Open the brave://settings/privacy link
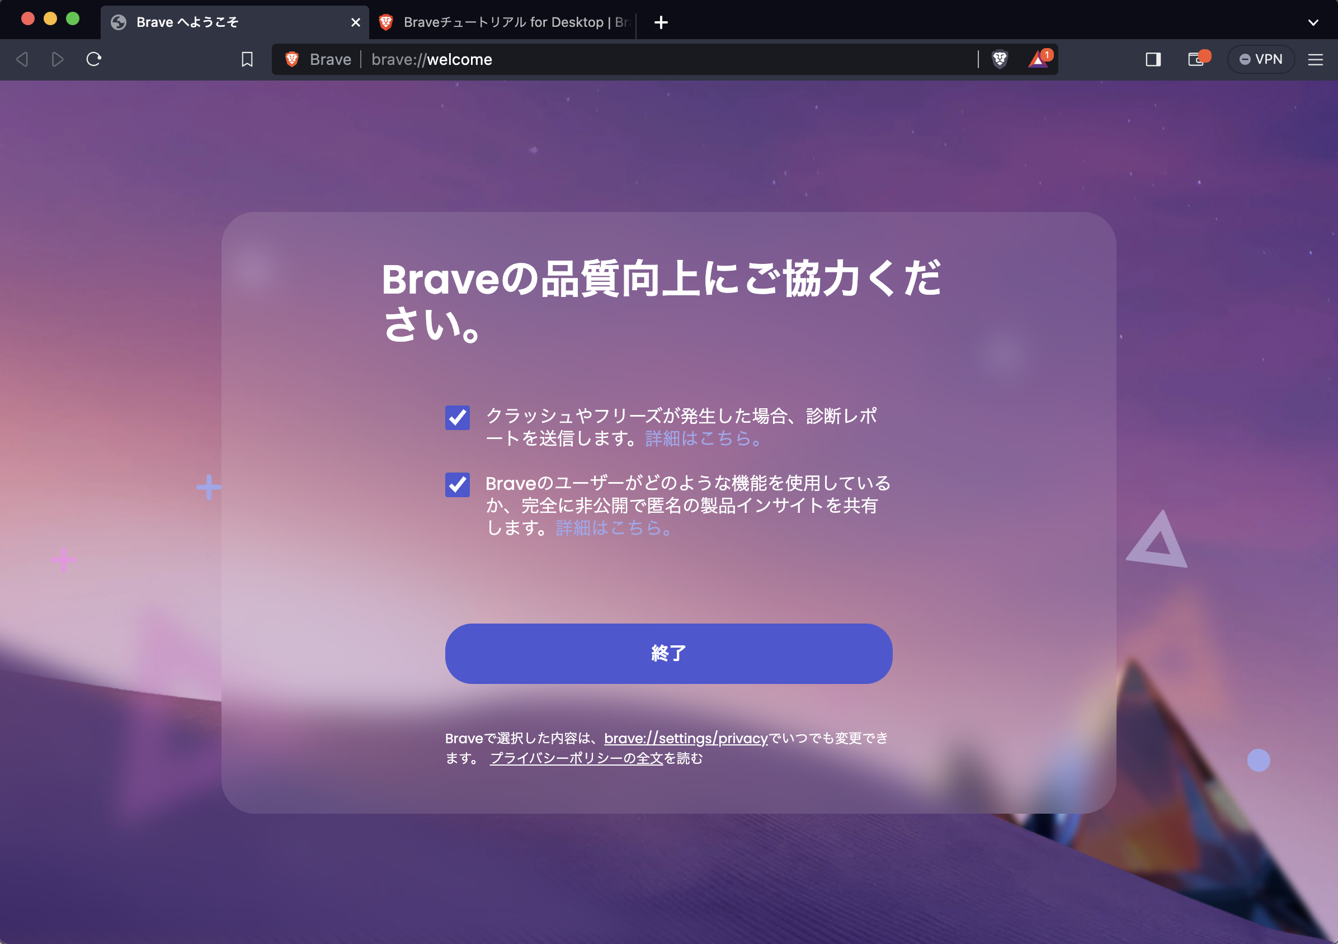This screenshot has height=944, width=1338. click(685, 738)
